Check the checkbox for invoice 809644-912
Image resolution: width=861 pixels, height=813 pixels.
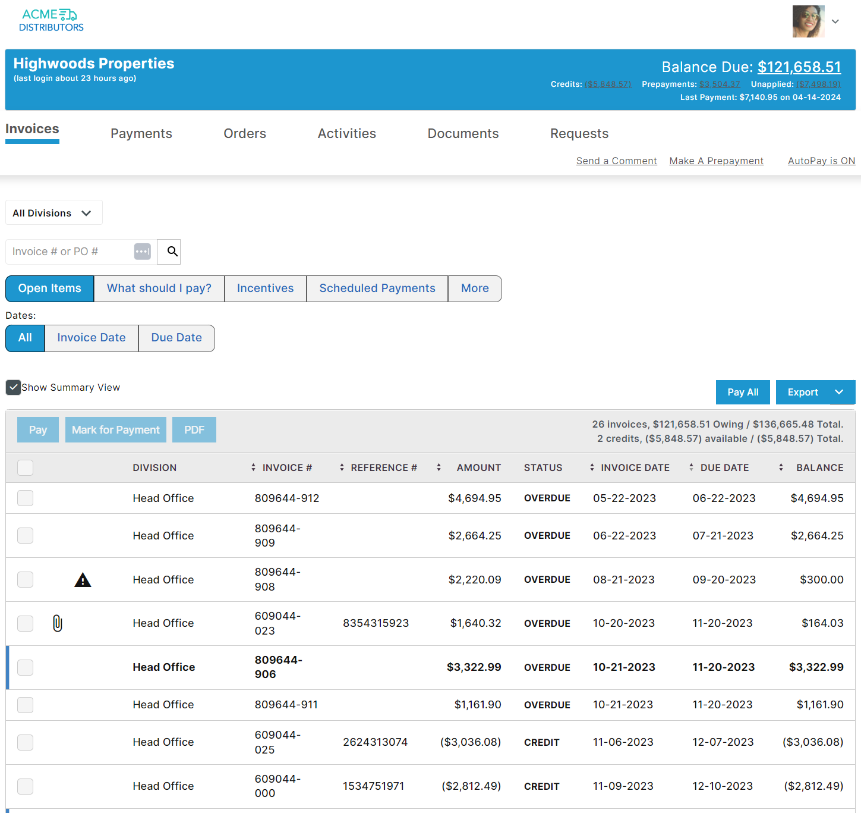tap(25, 498)
